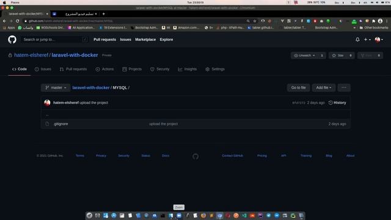Viewport: 391px width, 220px height.
Task: Open the Apps bookmark shortcut
Action: (x=9, y=28)
